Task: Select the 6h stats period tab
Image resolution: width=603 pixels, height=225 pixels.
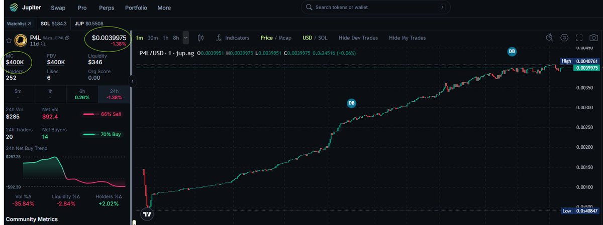Action: click(82, 94)
